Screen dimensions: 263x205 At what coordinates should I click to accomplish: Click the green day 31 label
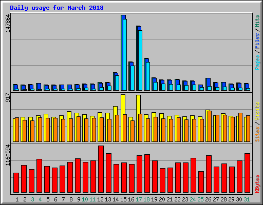point(247,199)
